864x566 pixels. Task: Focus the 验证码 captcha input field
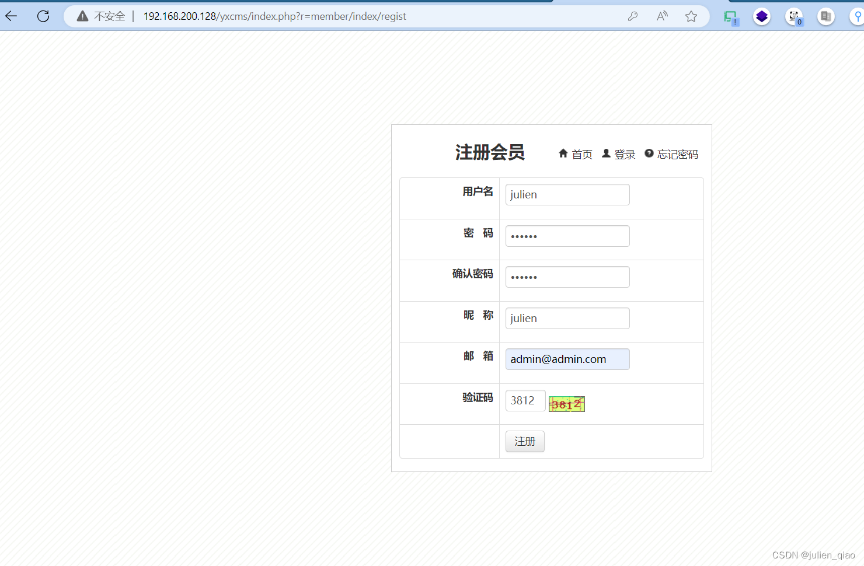[x=525, y=400]
